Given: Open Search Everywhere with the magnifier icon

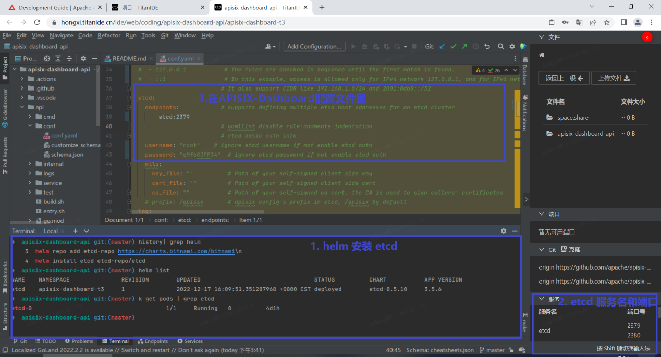Looking at the screenshot, I should click(500, 46).
